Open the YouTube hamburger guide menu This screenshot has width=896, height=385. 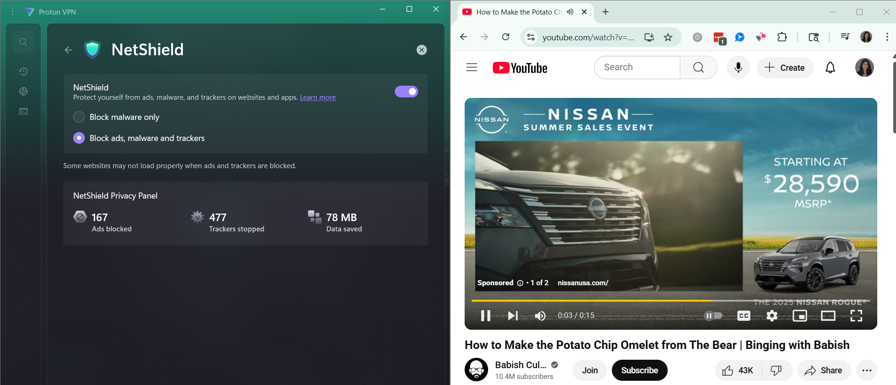click(x=472, y=67)
